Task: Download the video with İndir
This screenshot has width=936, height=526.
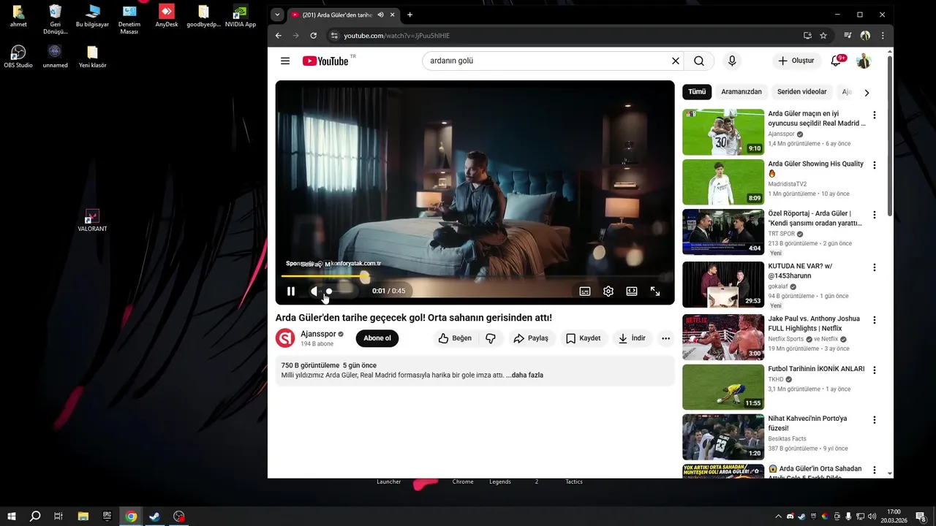Action: (632, 338)
